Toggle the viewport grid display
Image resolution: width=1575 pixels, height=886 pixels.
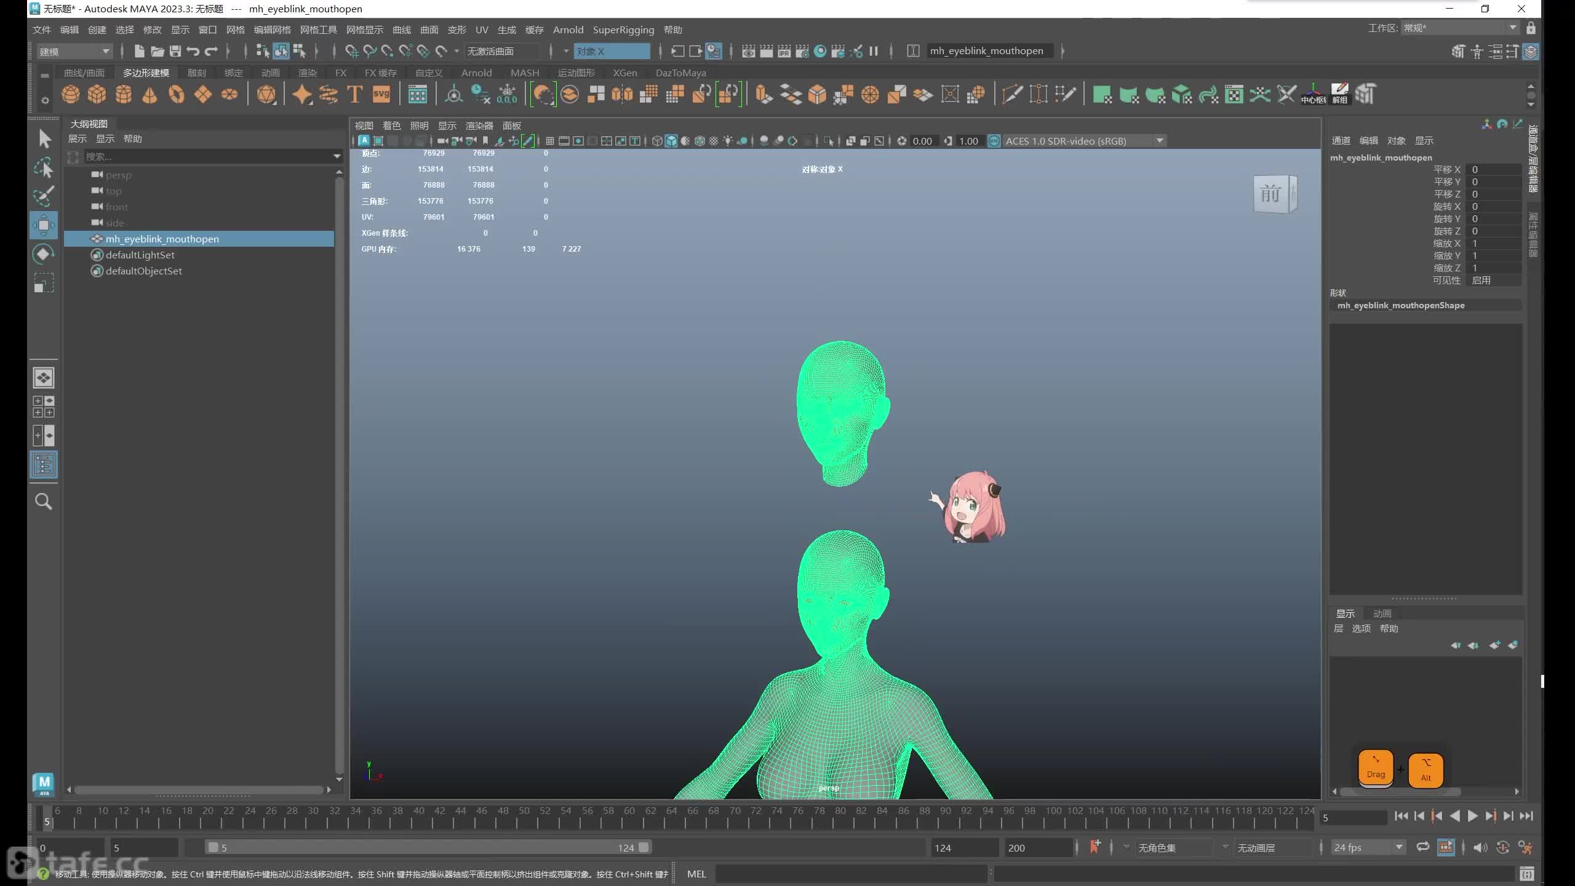550,141
